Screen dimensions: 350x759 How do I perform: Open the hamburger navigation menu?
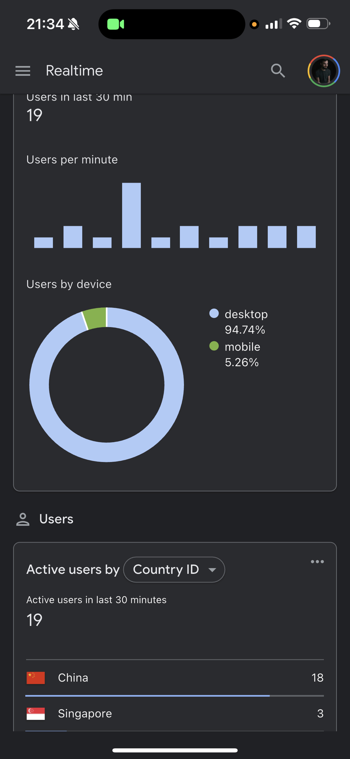coord(23,71)
